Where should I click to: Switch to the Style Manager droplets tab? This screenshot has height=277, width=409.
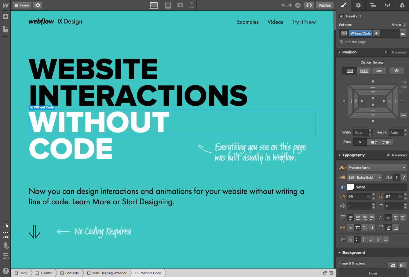pos(387,5)
